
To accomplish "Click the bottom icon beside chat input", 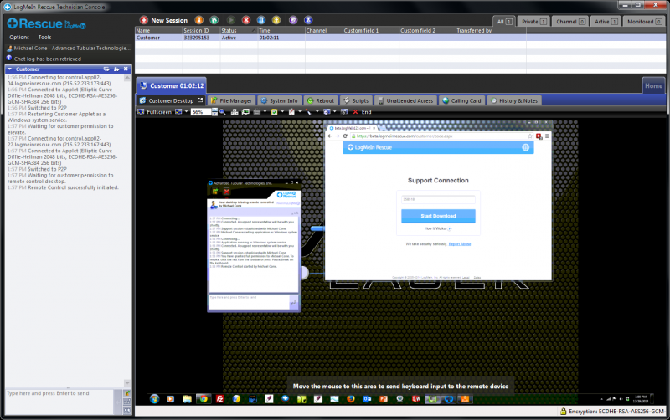I will tap(127, 411).
